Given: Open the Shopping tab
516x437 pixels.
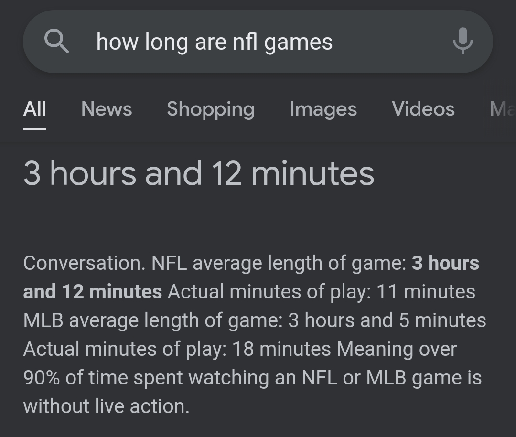Looking at the screenshot, I should coord(211,109).
